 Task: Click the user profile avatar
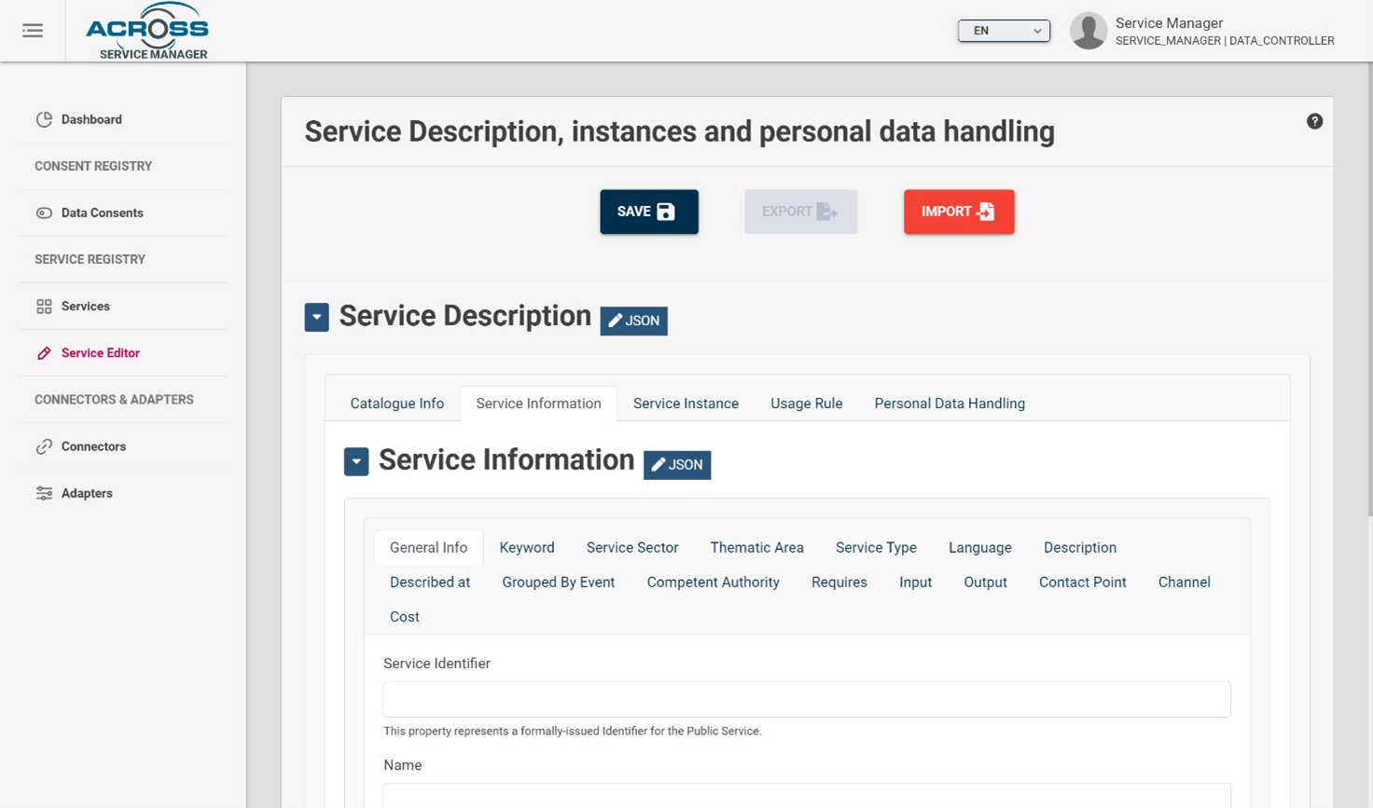click(x=1088, y=31)
